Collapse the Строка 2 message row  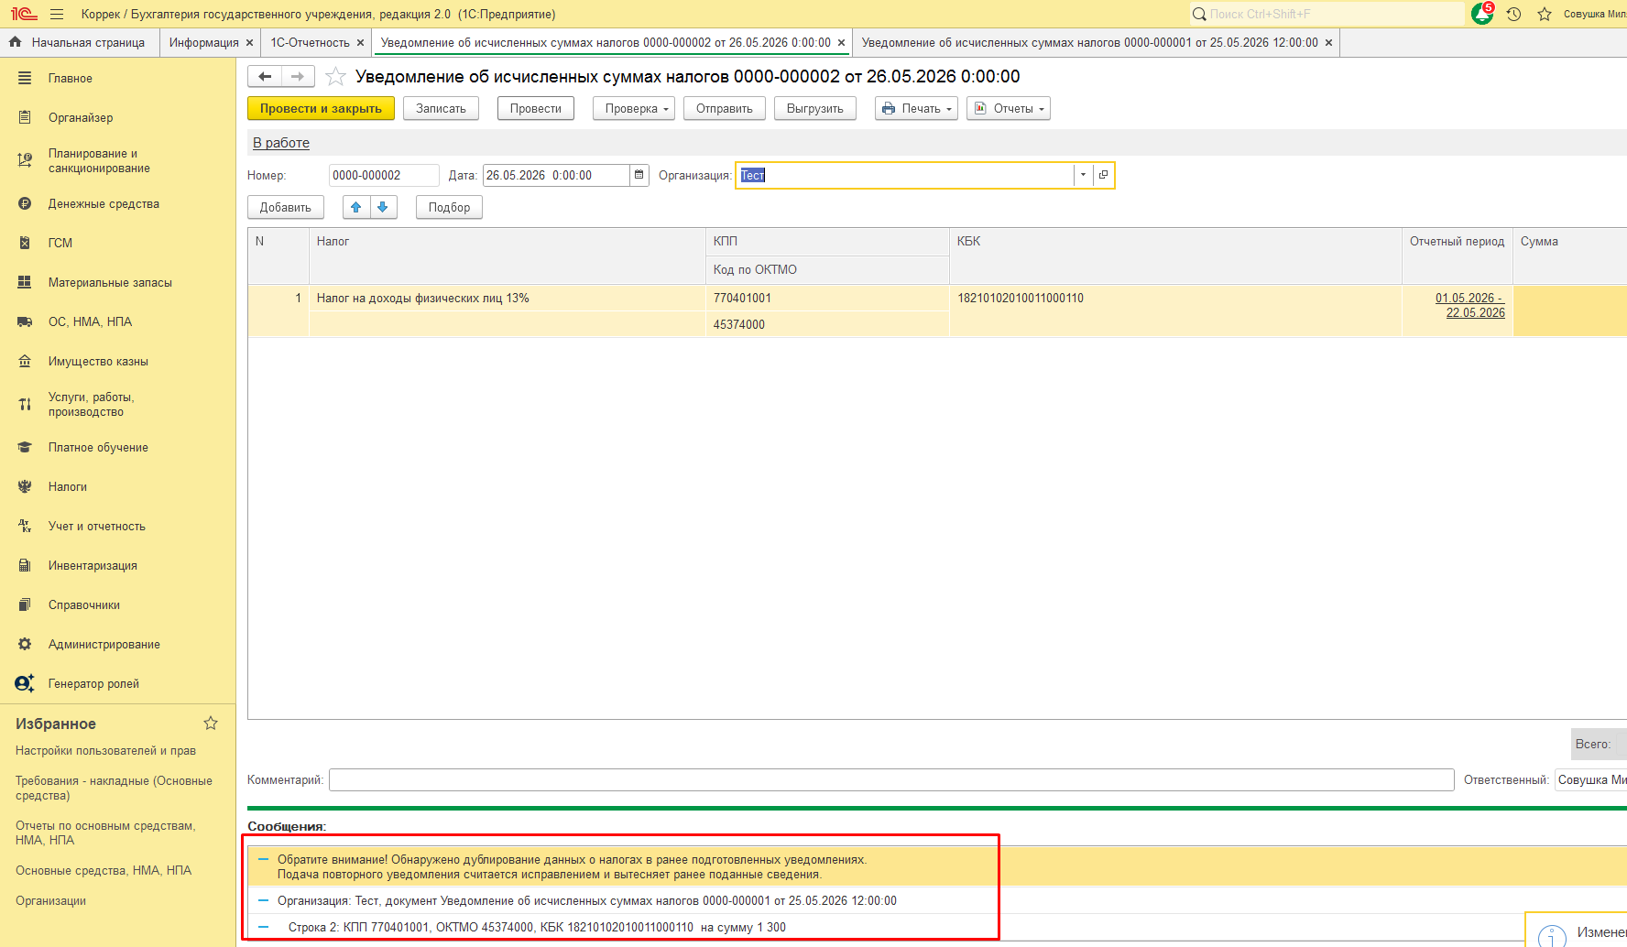coord(264,928)
